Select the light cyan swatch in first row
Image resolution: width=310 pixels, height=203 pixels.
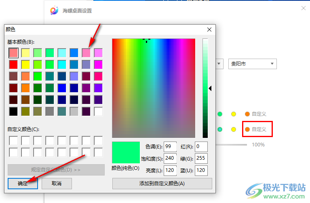62,53
